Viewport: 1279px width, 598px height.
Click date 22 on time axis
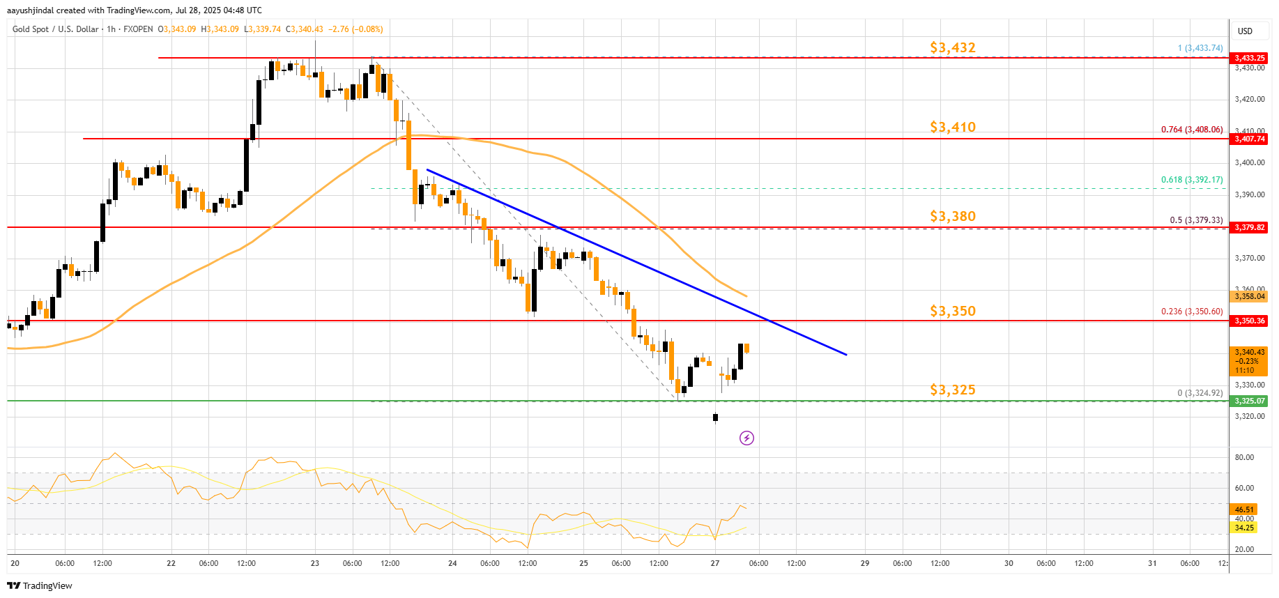click(x=171, y=563)
